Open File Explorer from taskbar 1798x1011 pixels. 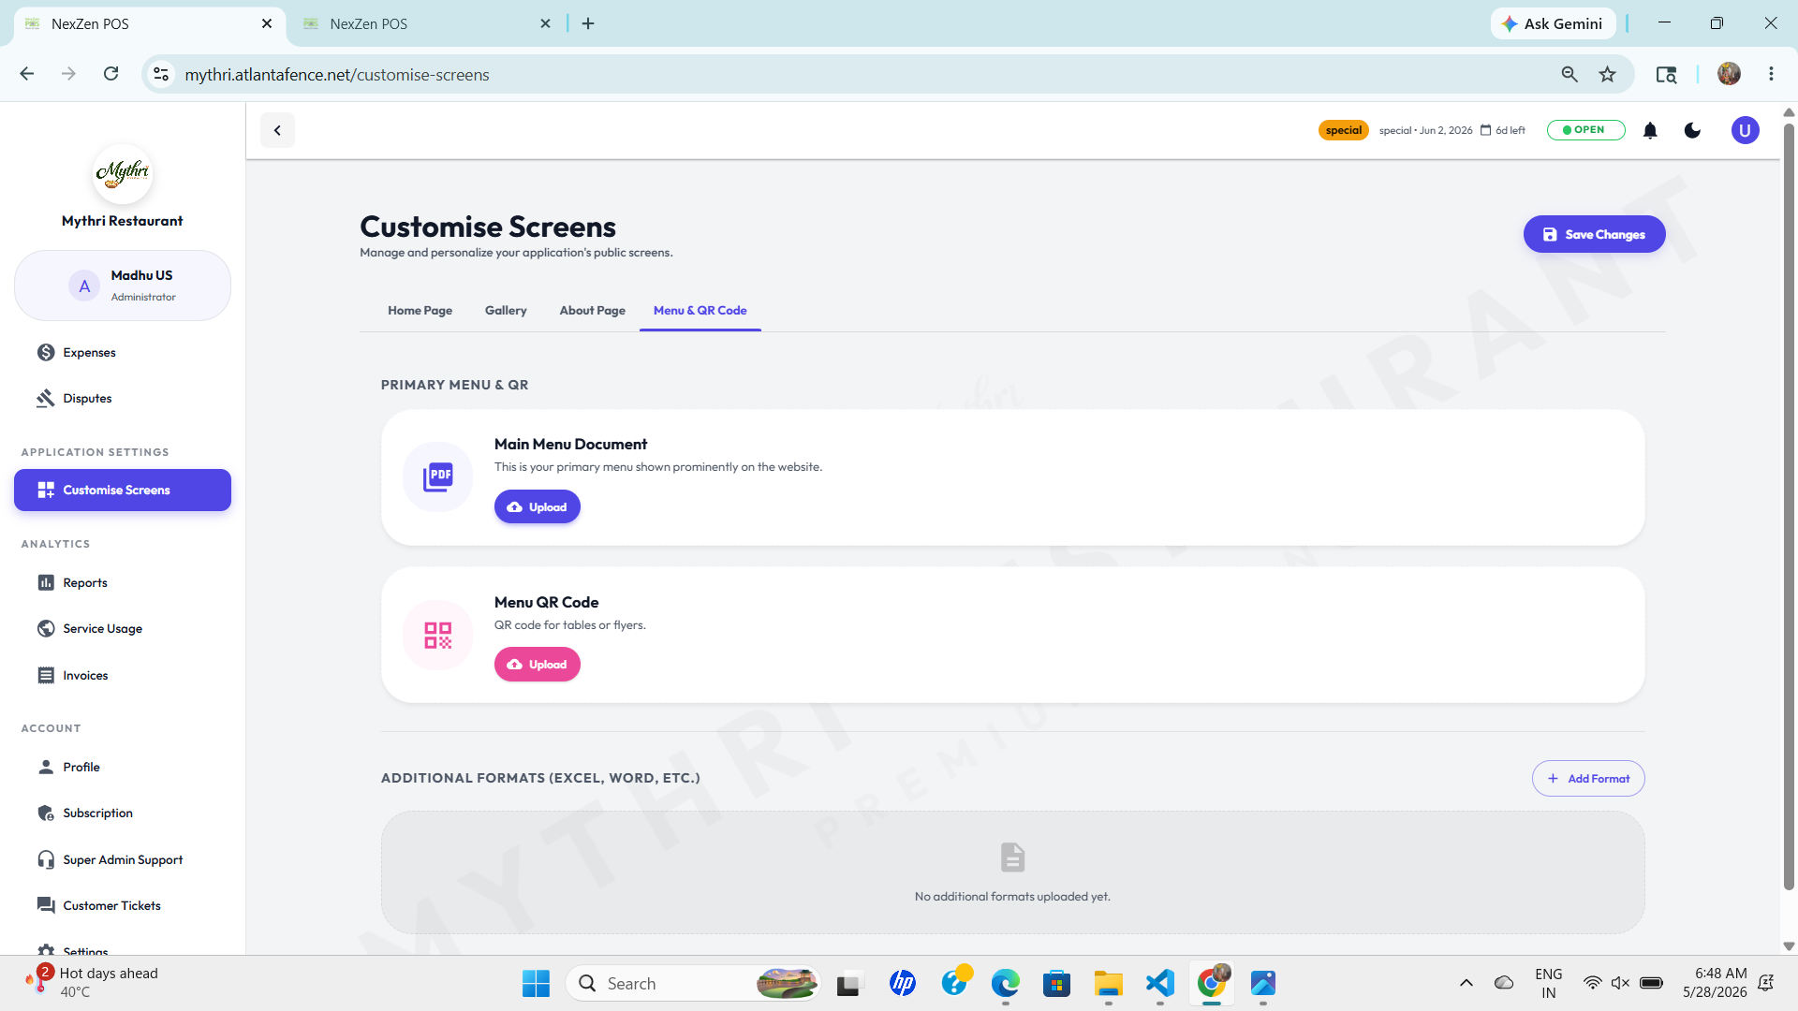(x=1108, y=983)
